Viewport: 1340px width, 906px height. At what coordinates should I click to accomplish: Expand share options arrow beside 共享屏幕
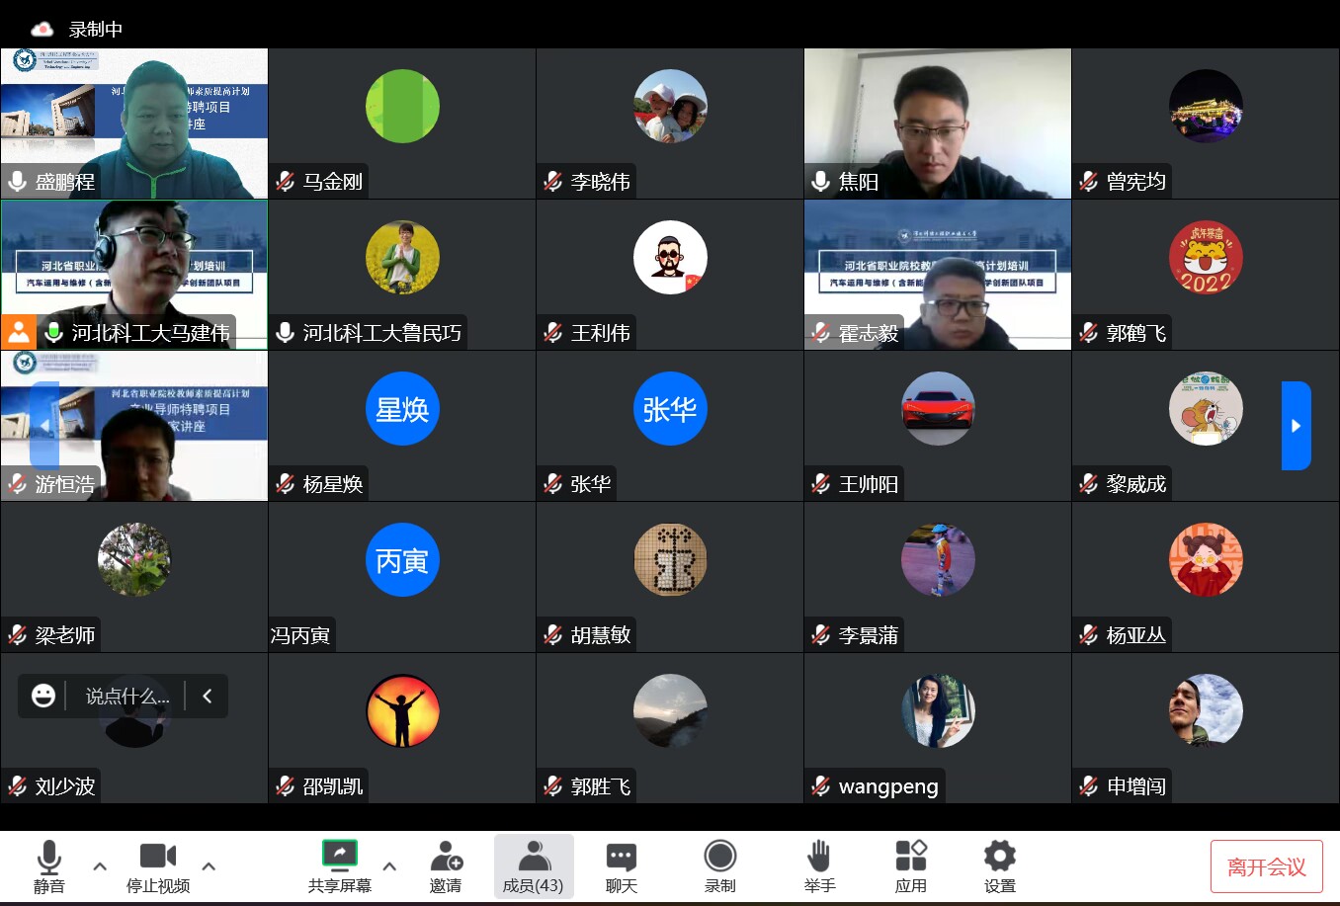389,866
